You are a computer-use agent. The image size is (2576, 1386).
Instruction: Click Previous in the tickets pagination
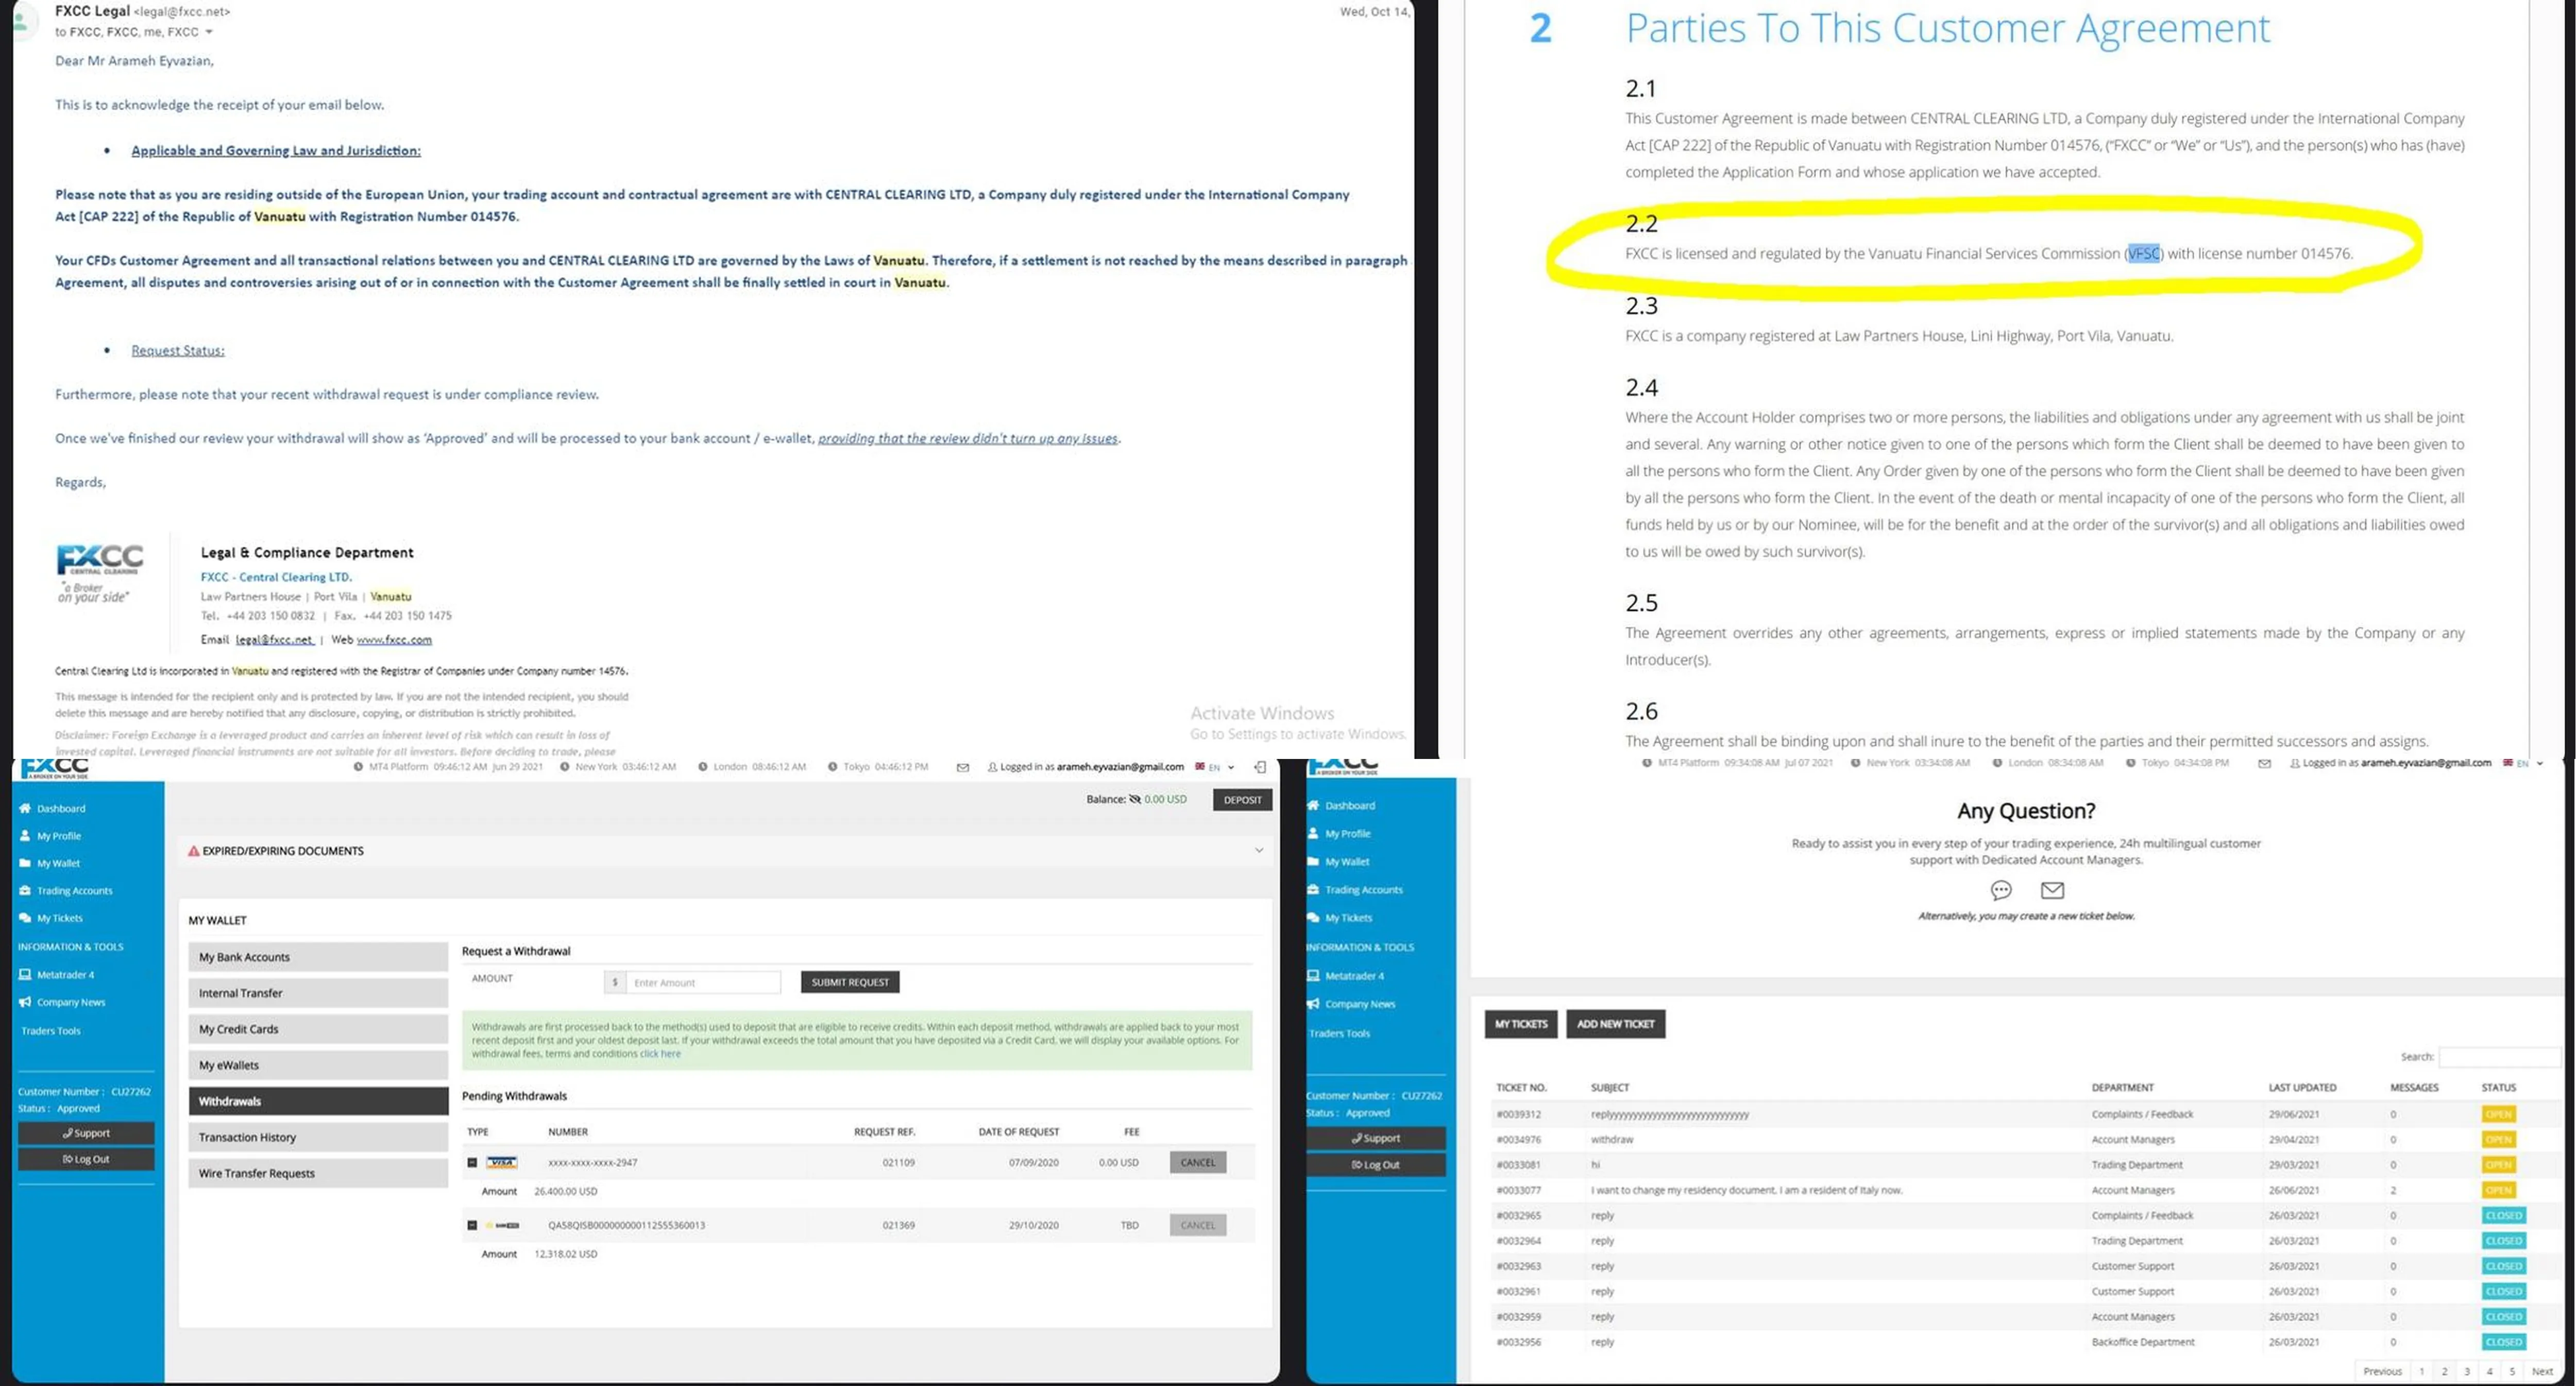pos(2382,1371)
